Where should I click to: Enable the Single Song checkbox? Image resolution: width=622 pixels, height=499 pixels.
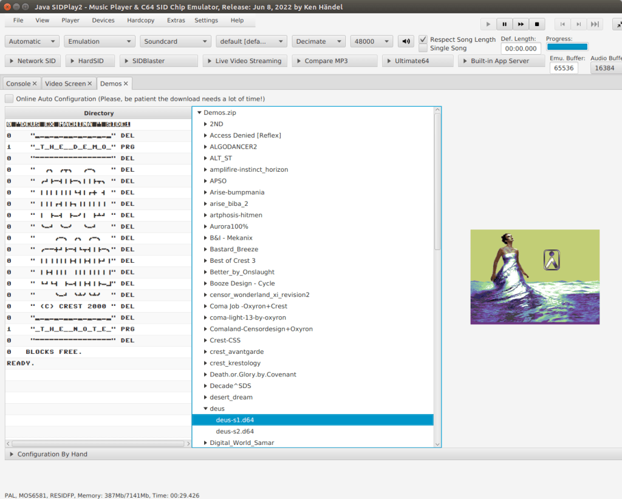tap(423, 48)
